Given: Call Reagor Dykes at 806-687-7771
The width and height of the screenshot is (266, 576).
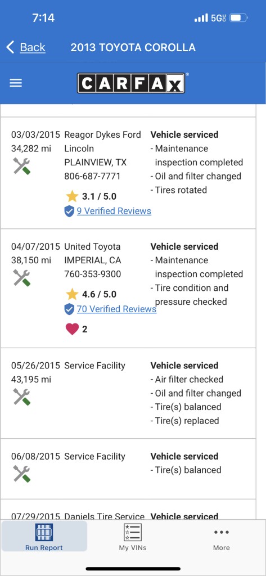Looking at the screenshot, I should pos(92,176).
